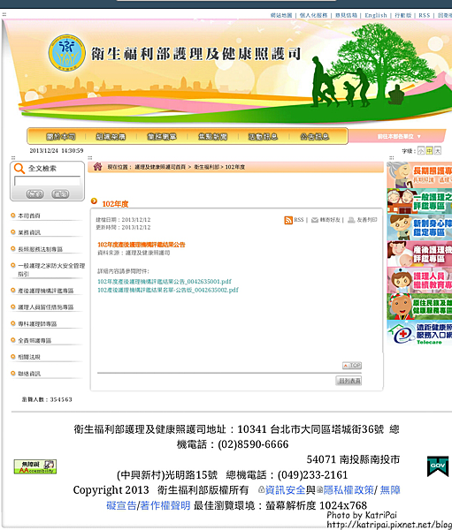Click 護理及健康照護司首頁 in the breadcrumb
Screen dimensions: 452x530
[160, 167]
